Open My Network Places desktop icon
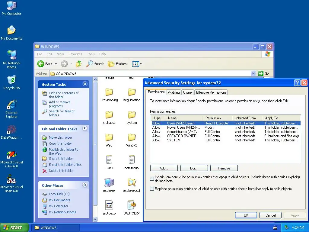Screen dimensions: 309x232 12,59
